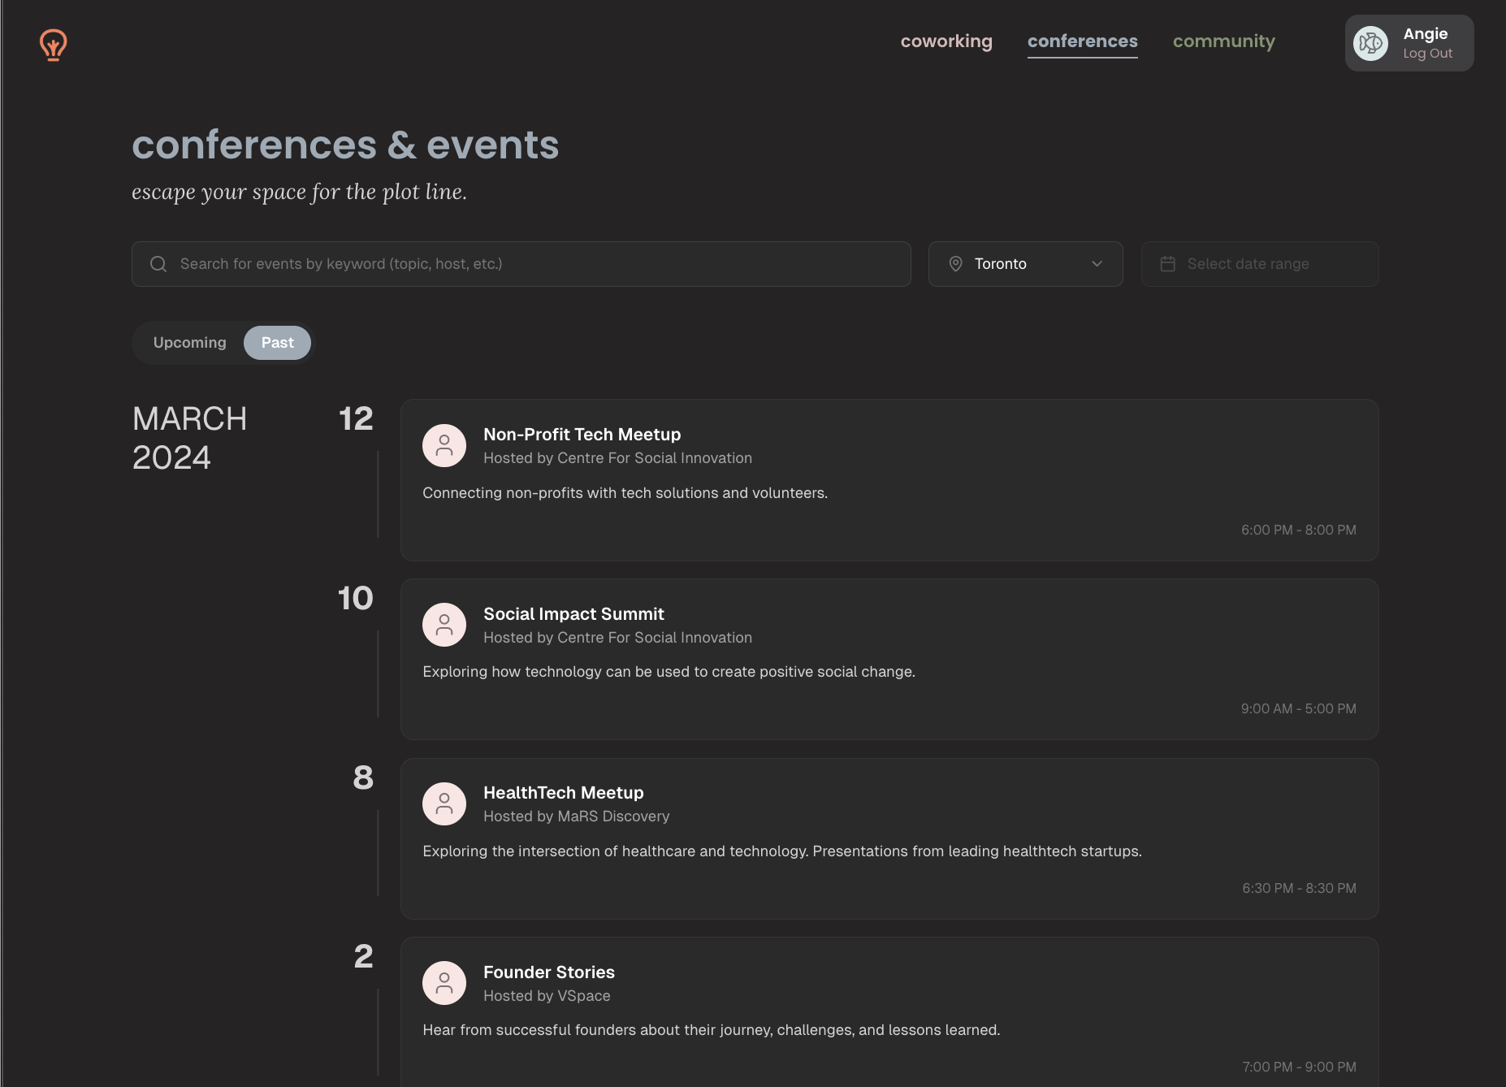Expand the Toronto dropdown chevron arrow
The height and width of the screenshot is (1087, 1506).
coord(1097,264)
